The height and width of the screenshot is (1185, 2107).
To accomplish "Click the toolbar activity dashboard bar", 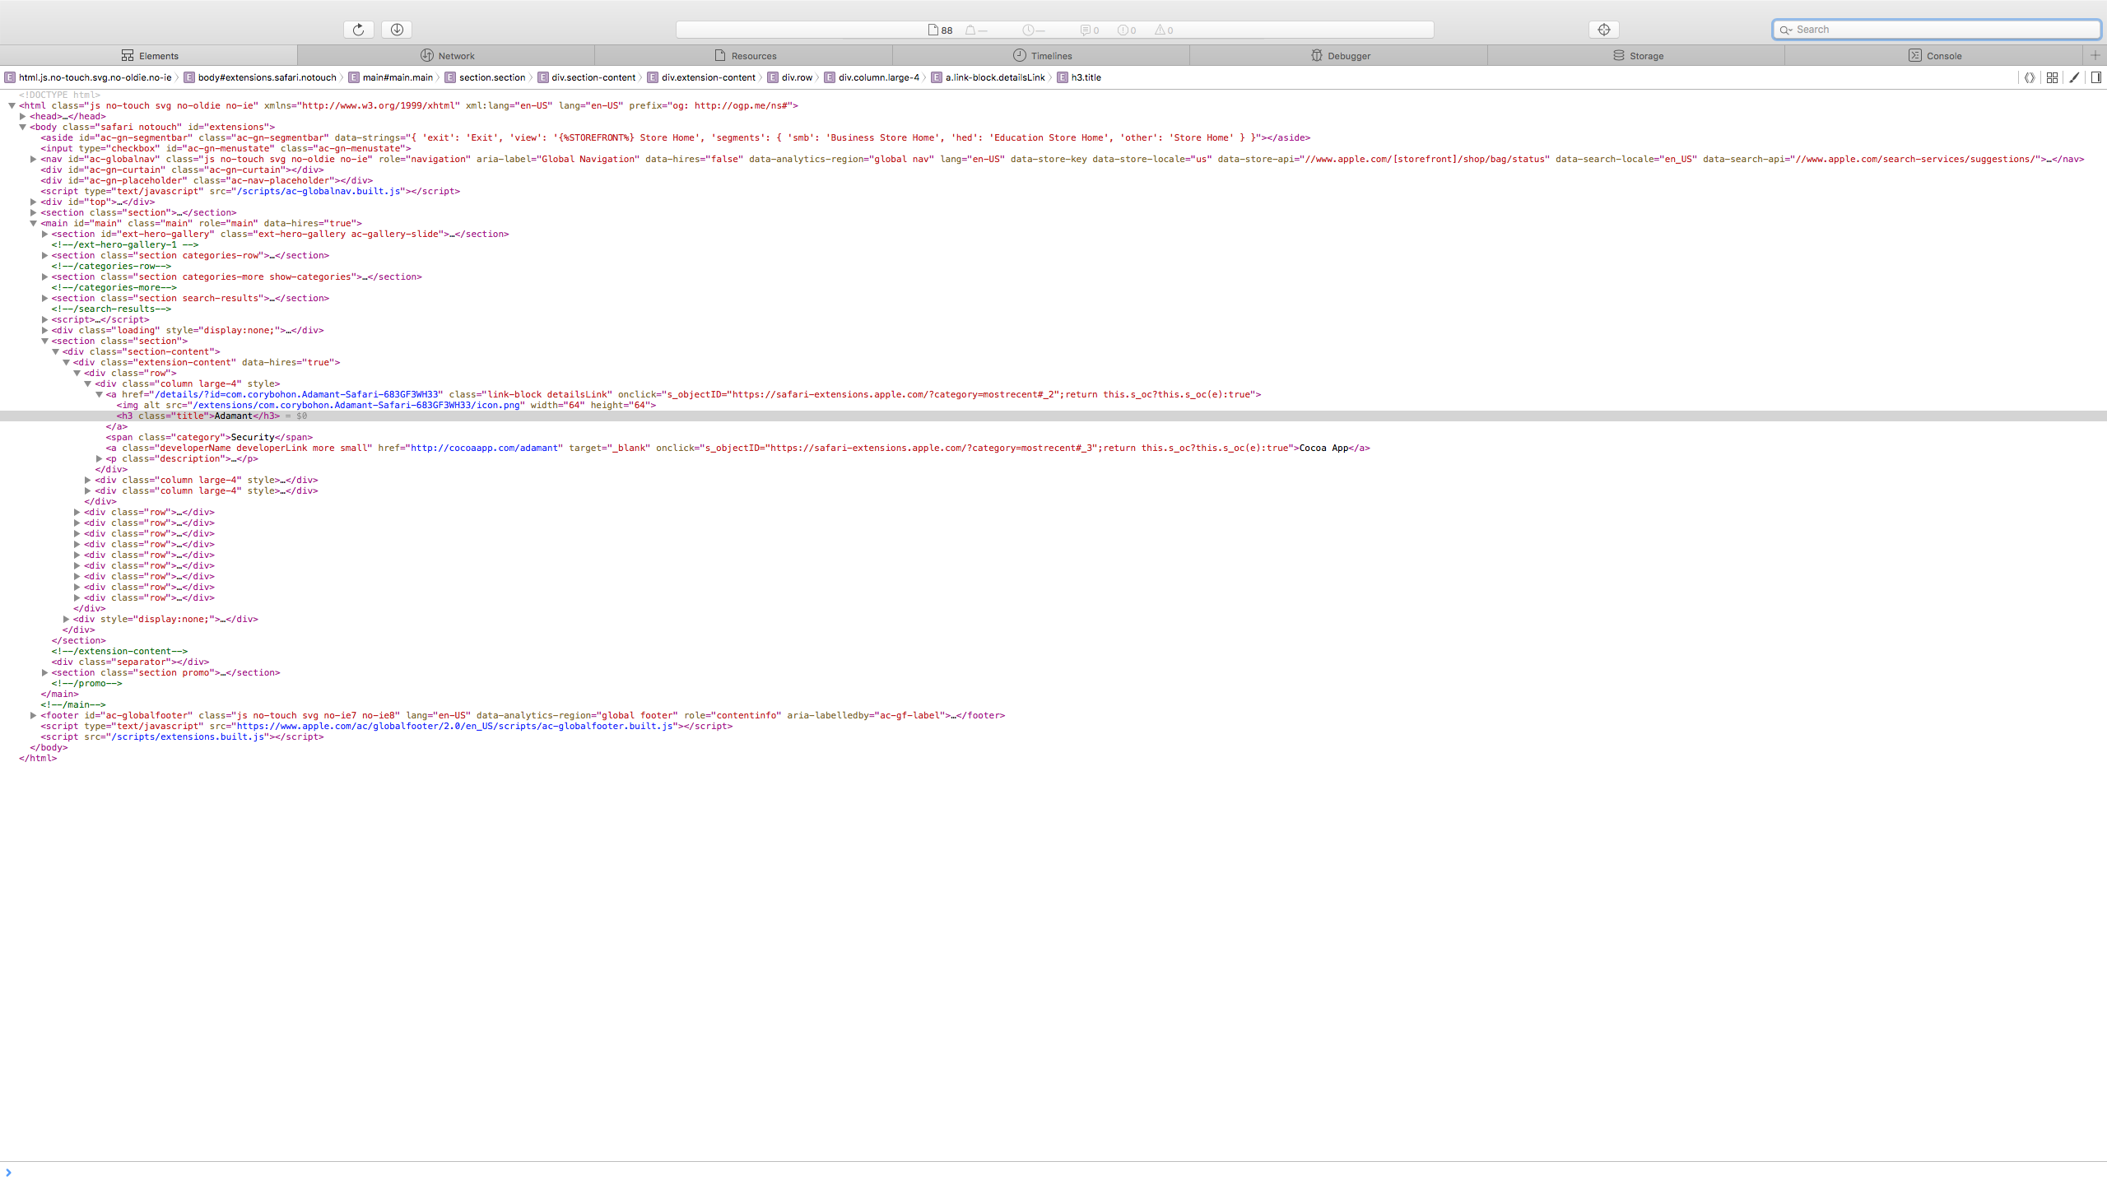I will point(1054,30).
